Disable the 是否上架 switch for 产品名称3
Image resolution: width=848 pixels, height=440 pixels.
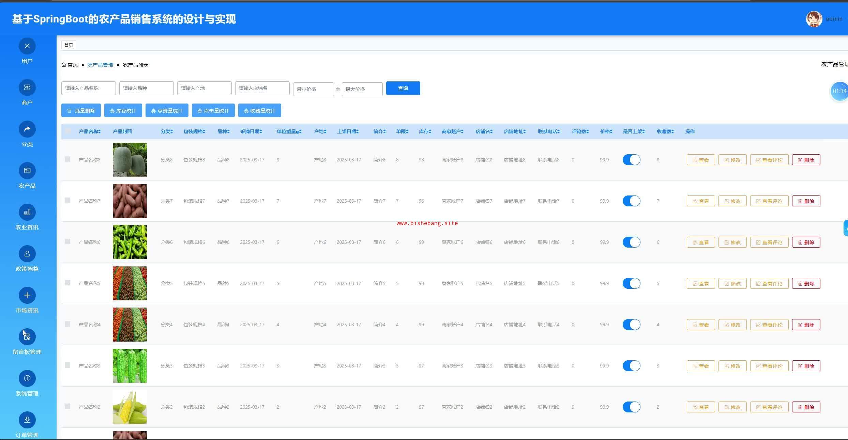coord(631,366)
